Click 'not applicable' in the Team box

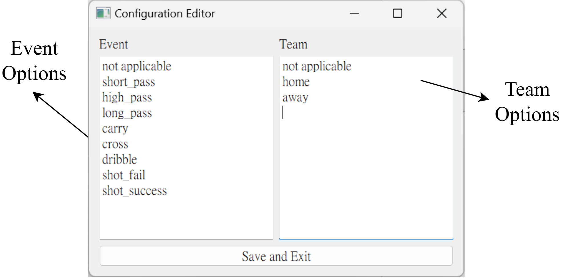tap(317, 66)
